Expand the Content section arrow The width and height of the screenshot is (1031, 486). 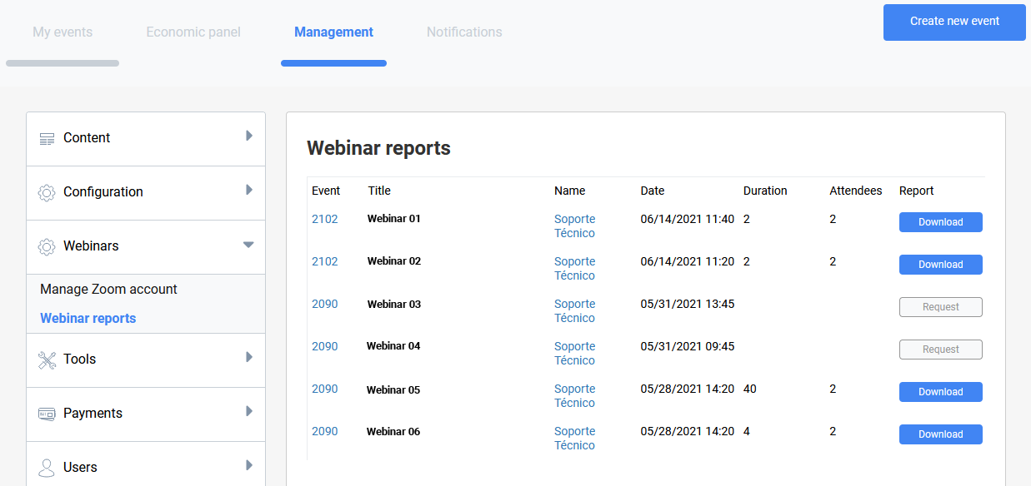248,136
